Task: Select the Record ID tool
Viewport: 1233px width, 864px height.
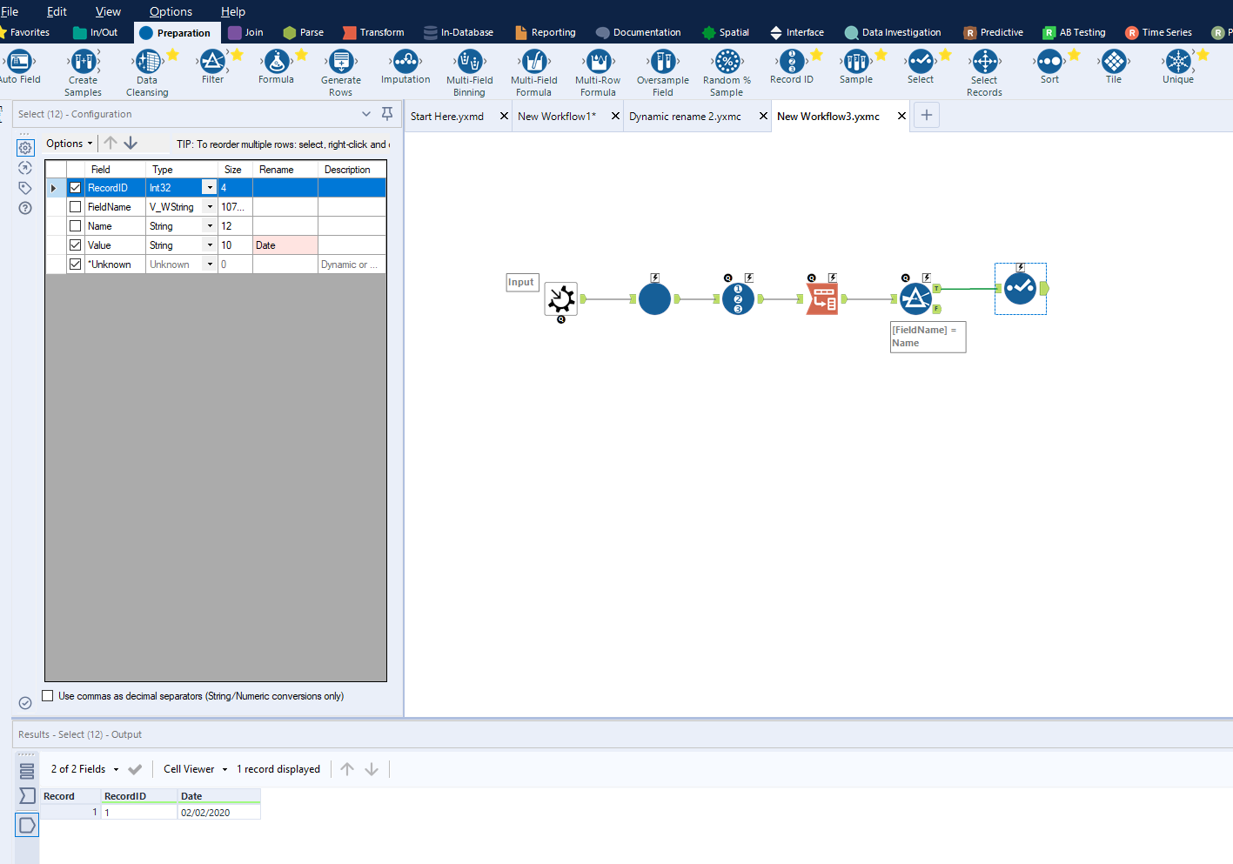Action: coord(791,64)
